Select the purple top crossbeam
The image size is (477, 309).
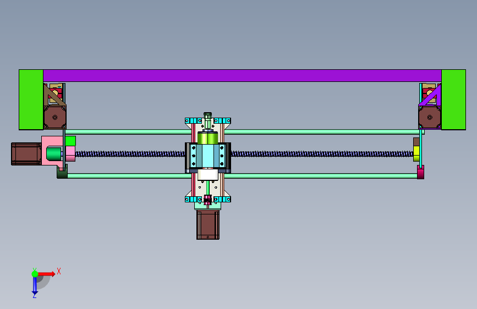242,75
